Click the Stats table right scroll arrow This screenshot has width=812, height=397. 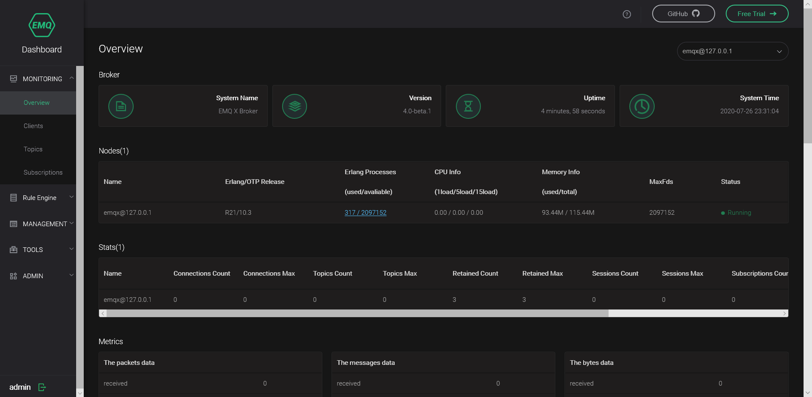(785, 313)
